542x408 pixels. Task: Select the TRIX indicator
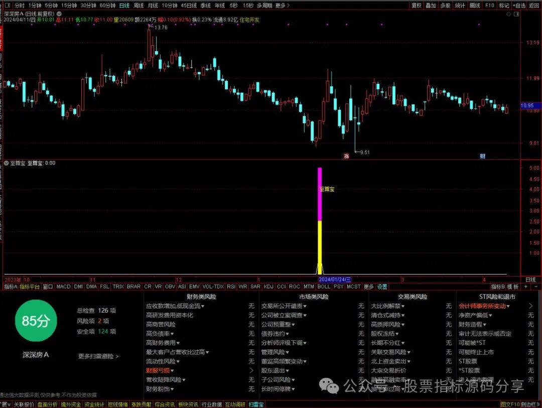[118, 287]
